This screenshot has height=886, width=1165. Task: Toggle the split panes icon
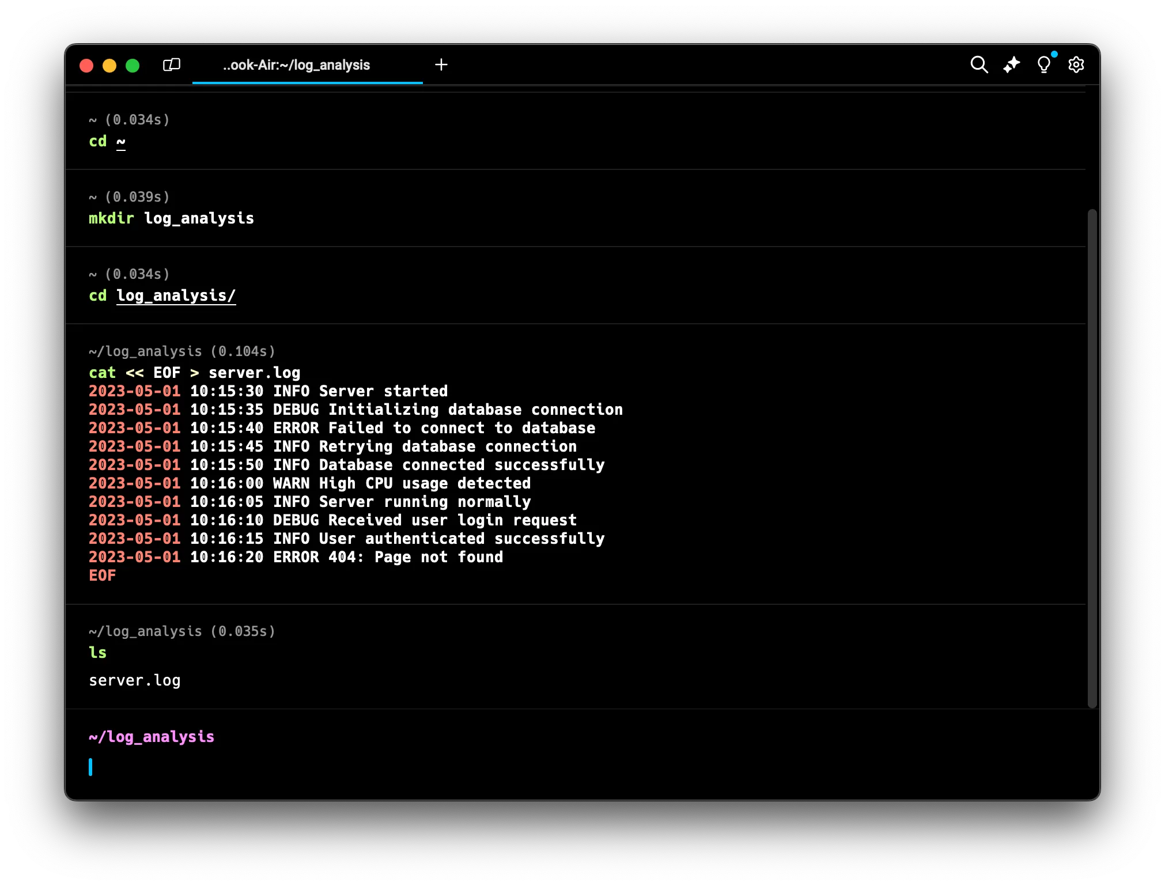(172, 65)
